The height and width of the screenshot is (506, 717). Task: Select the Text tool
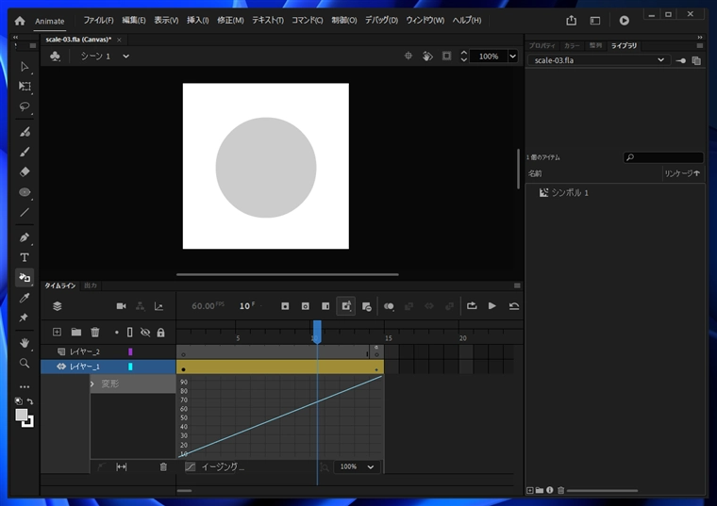25,257
